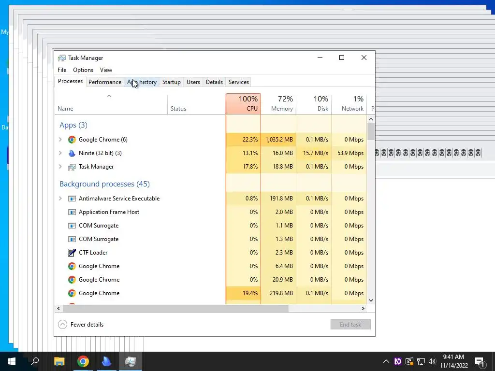Image resolution: width=495 pixels, height=371 pixels.
Task: Click the scroll right arrow at list bottom
Action: pyautogui.click(x=363, y=308)
